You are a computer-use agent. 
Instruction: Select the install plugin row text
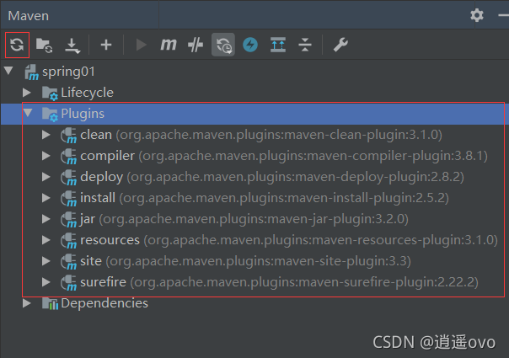tap(265, 198)
